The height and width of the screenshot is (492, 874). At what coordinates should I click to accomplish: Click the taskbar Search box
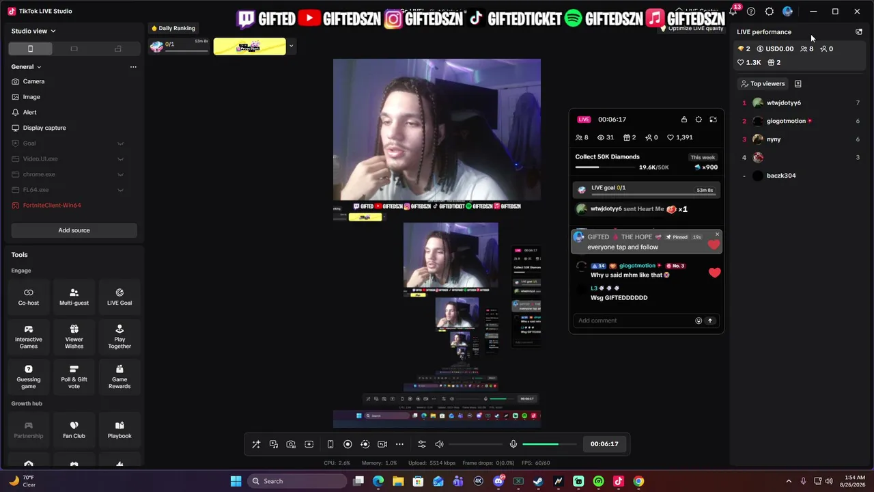tap(296, 481)
